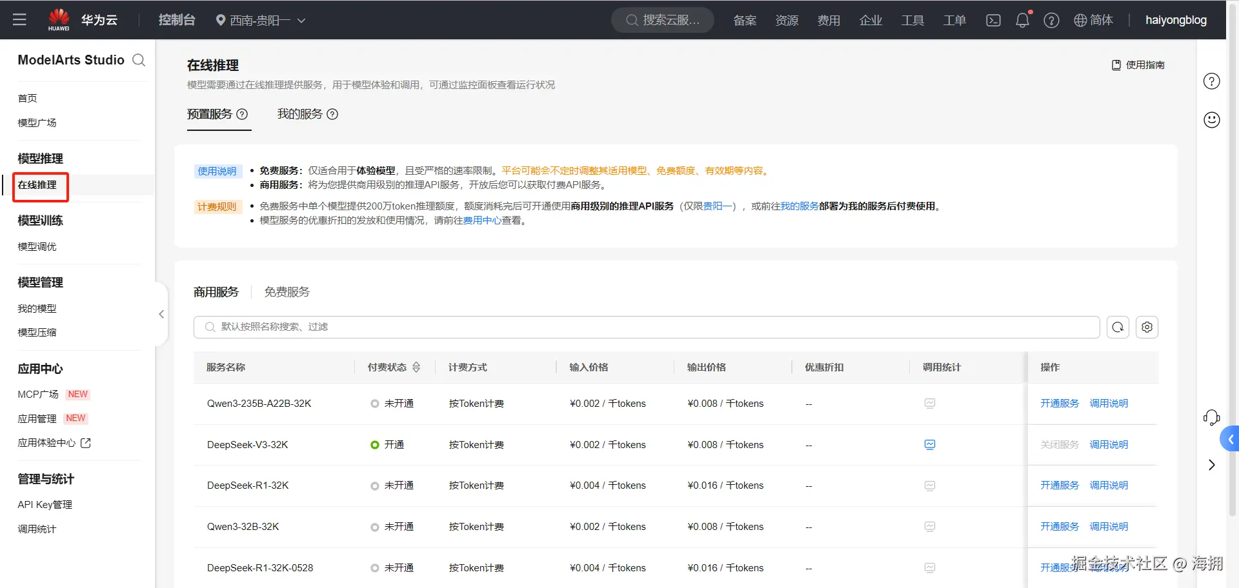This screenshot has width=1239, height=588.
Task: Open the region dropdown 西南-贵阳一
Action: tap(261, 20)
